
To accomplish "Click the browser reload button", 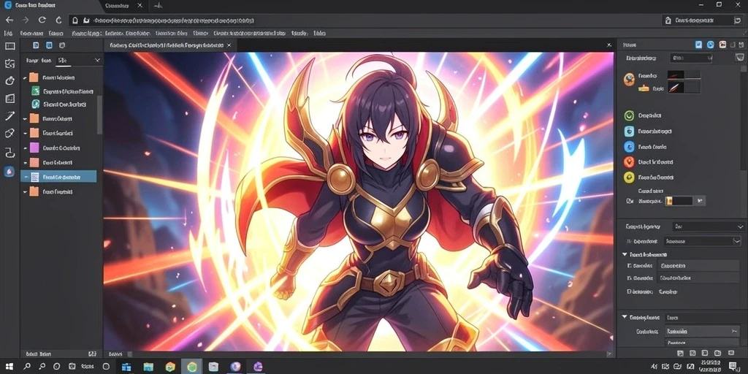I will tap(42, 20).
